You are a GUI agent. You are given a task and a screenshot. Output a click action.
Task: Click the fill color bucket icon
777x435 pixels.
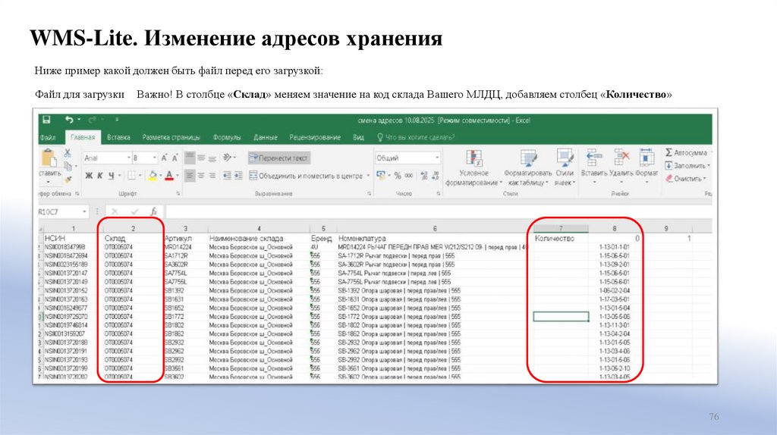tap(153, 175)
